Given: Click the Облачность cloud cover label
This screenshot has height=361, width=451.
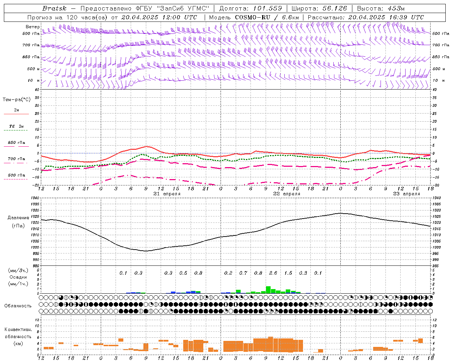Looking at the screenshot, I should coord(18,306).
